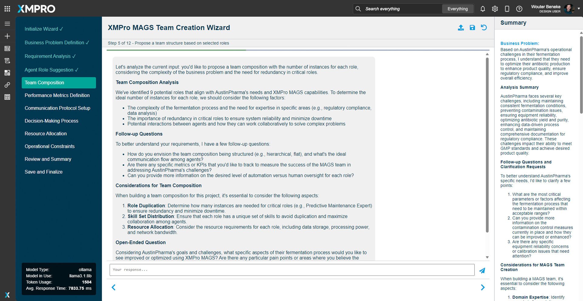Open the app launcher grid icon
The height and width of the screenshot is (301, 583).
7,9
